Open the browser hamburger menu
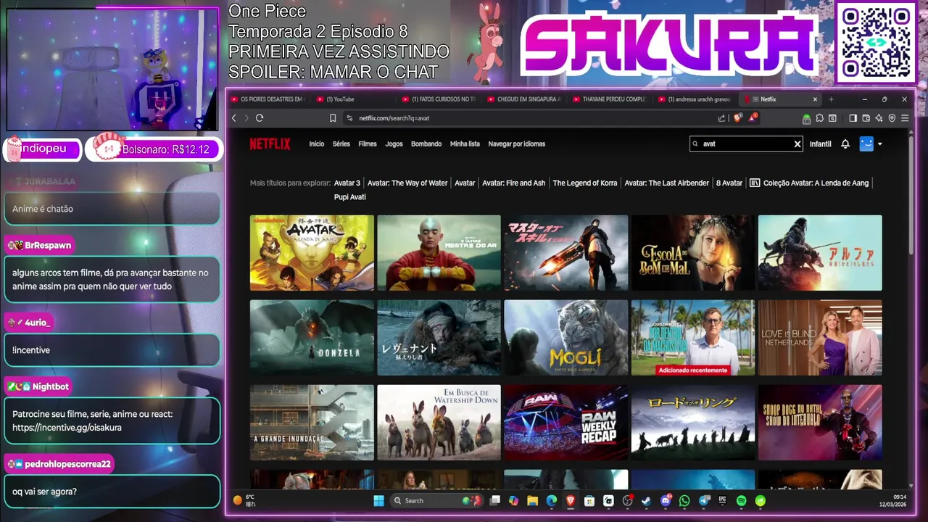This screenshot has height=522, width=928. 905,118
